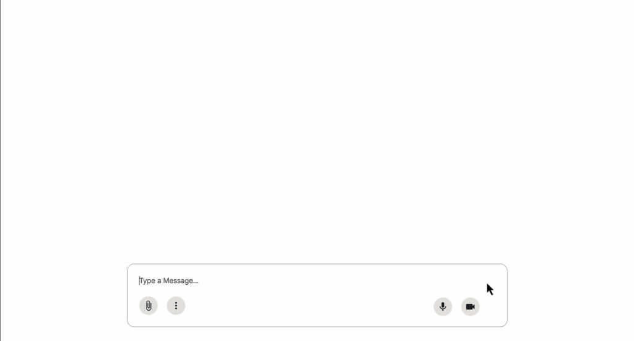Expand the vertical ellipsis options
Viewport: 634px width, 341px height.
176,306
